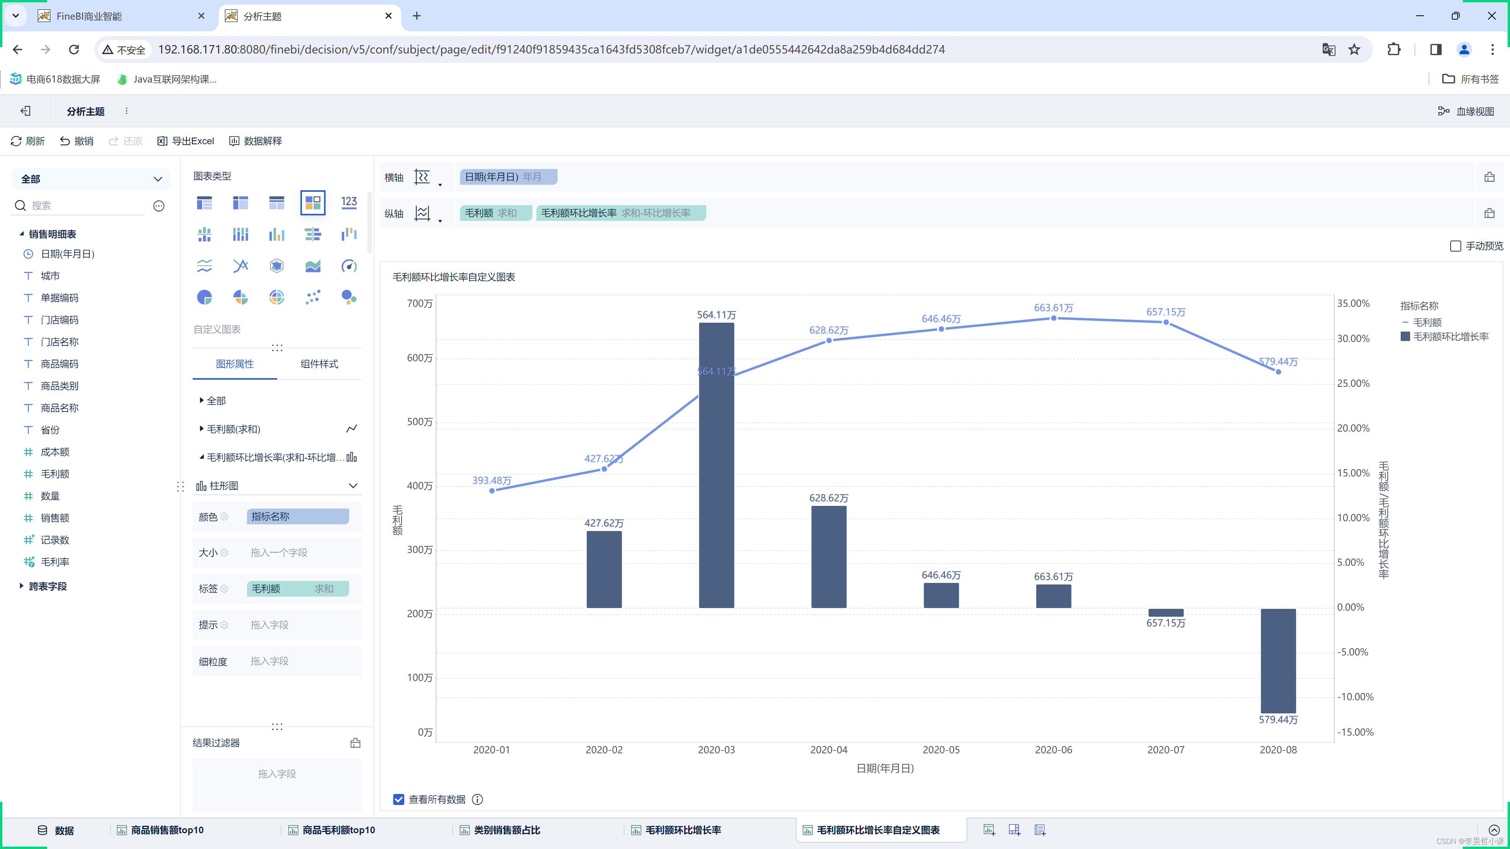This screenshot has width=1510, height=849.
Task: Open the 商品毛利额top10 bottom tab
Action: point(332,830)
